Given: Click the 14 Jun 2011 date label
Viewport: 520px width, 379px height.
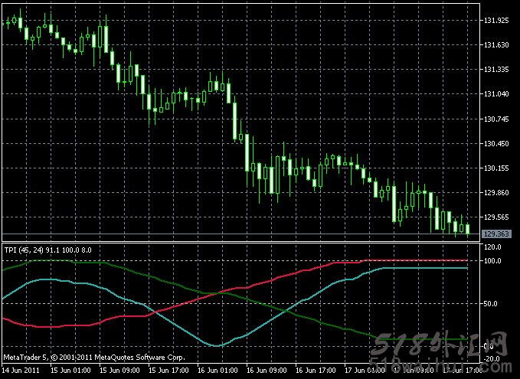Looking at the screenshot, I should coord(21,371).
